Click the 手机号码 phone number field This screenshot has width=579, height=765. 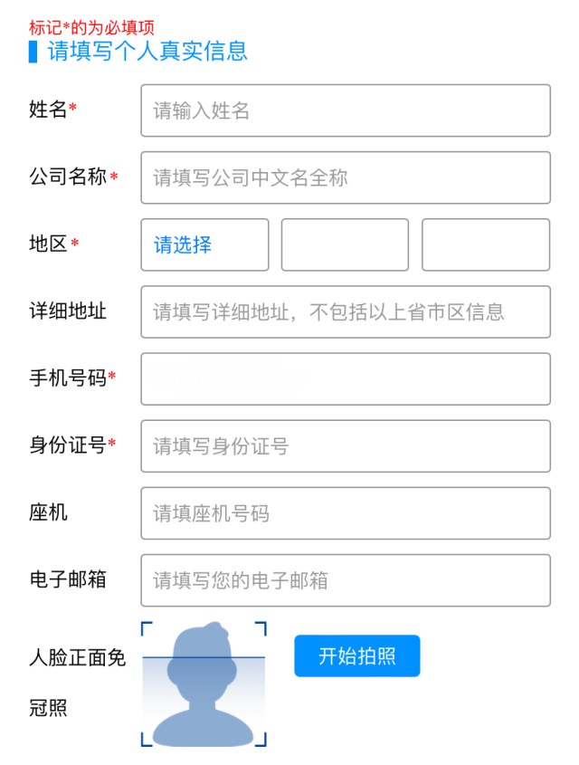346,378
